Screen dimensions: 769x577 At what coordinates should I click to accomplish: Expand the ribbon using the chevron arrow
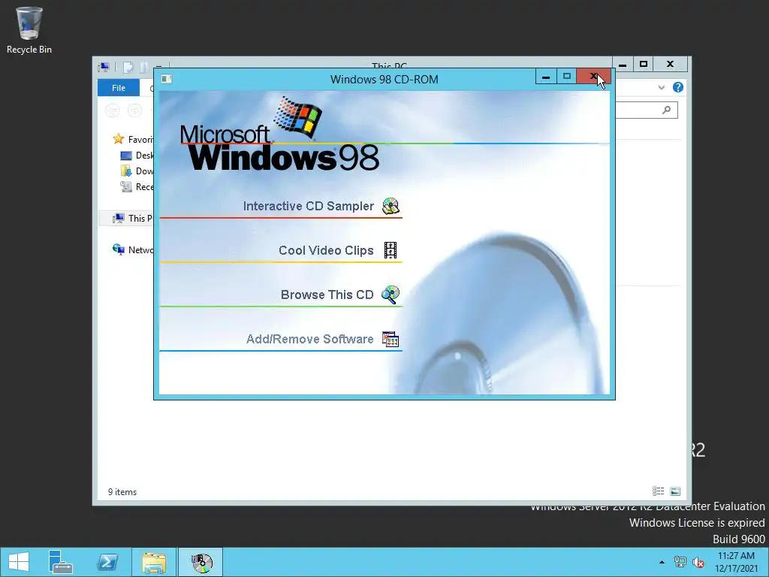pyautogui.click(x=661, y=87)
